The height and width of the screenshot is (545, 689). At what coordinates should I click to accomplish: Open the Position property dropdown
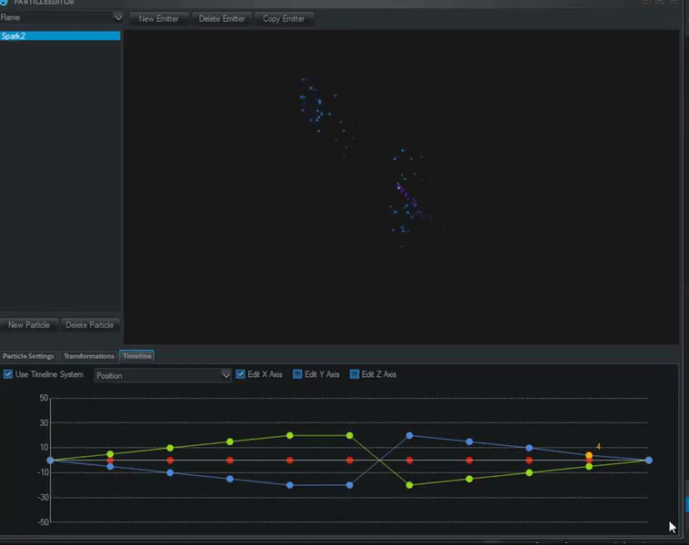(162, 375)
